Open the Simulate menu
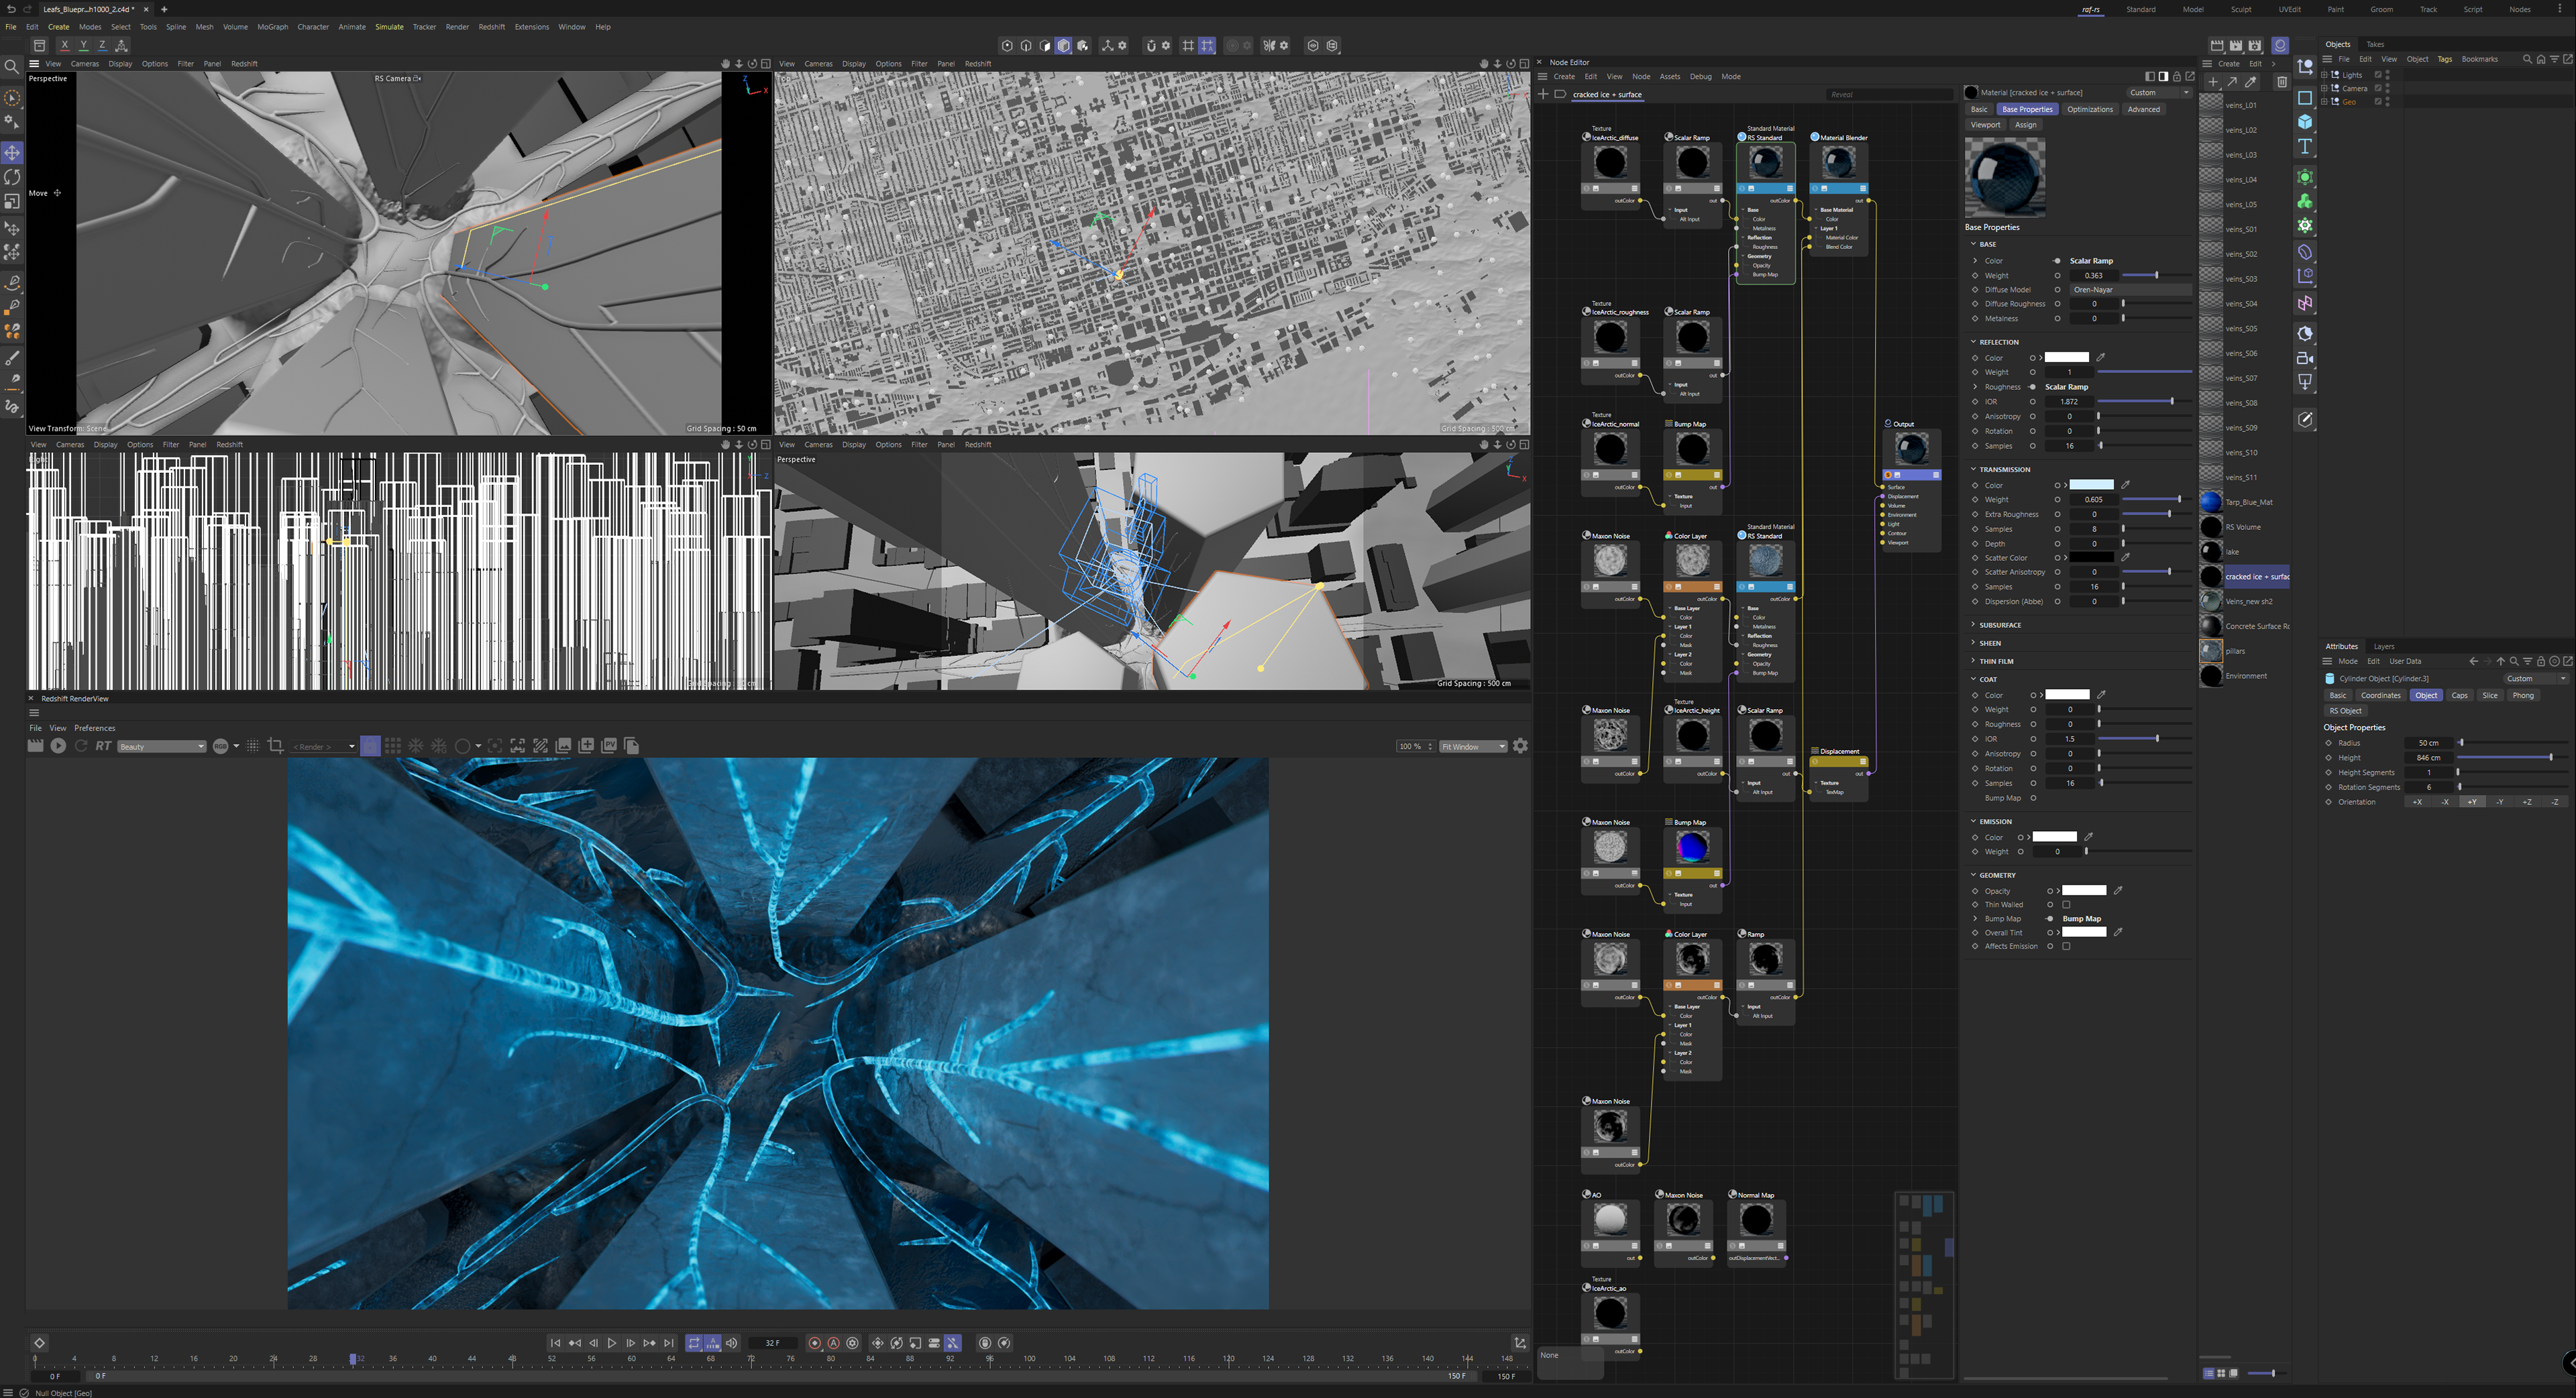This screenshot has height=1398, width=2576. (x=389, y=27)
